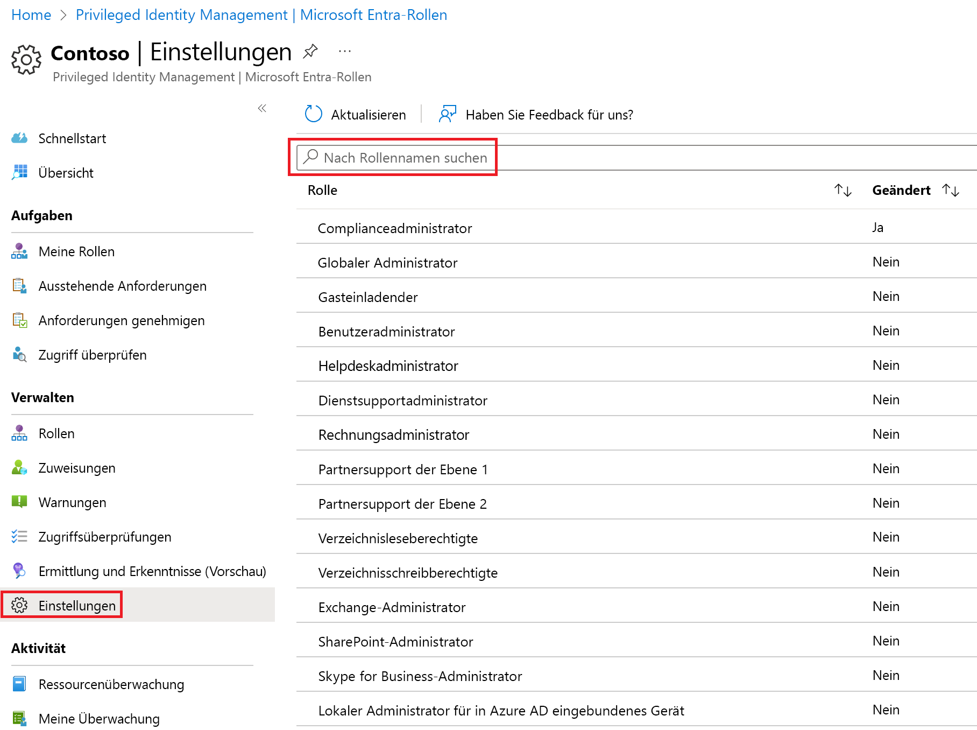Focus the Nach Rollennamen suchen field
The width and height of the screenshot is (977, 730).
click(636, 158)
